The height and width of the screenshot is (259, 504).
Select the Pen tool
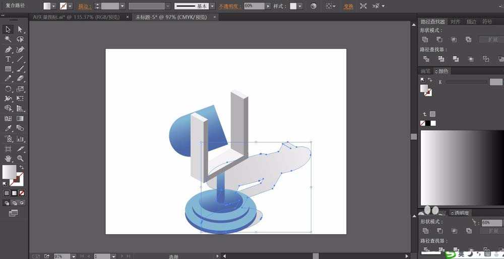point(8,49)
